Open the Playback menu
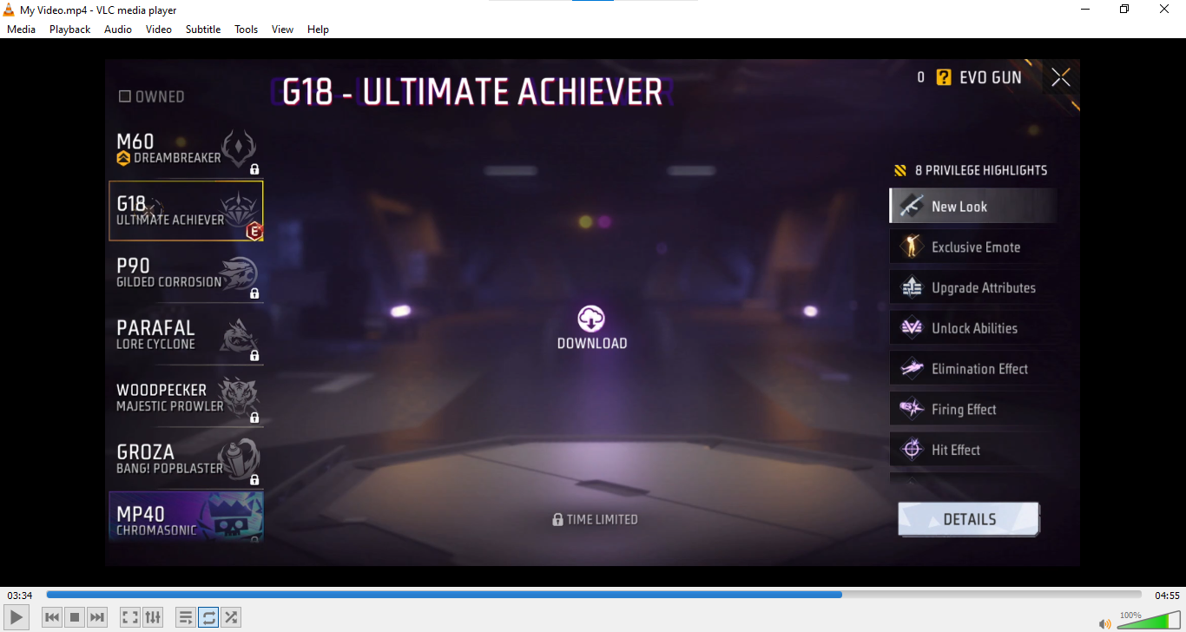1186x632 pixels. pos(69,29)
